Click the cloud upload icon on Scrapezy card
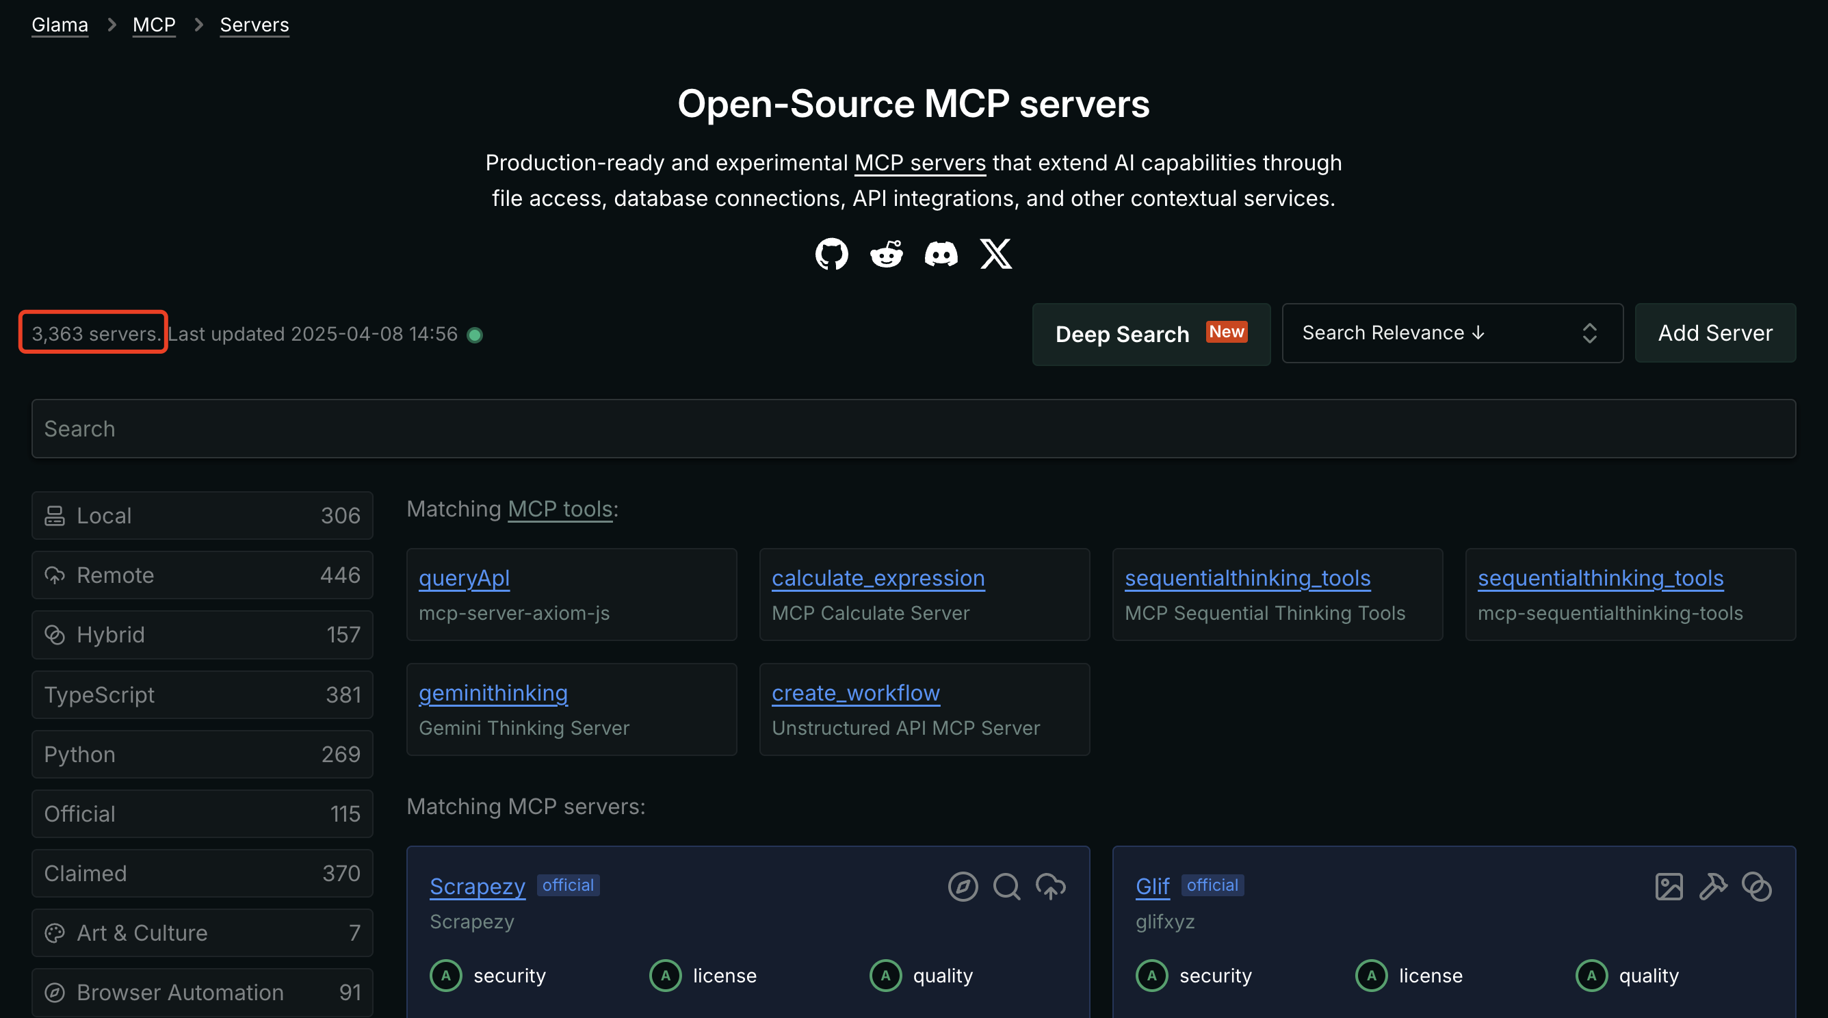1828x1018 pixels. [1051, 887]
